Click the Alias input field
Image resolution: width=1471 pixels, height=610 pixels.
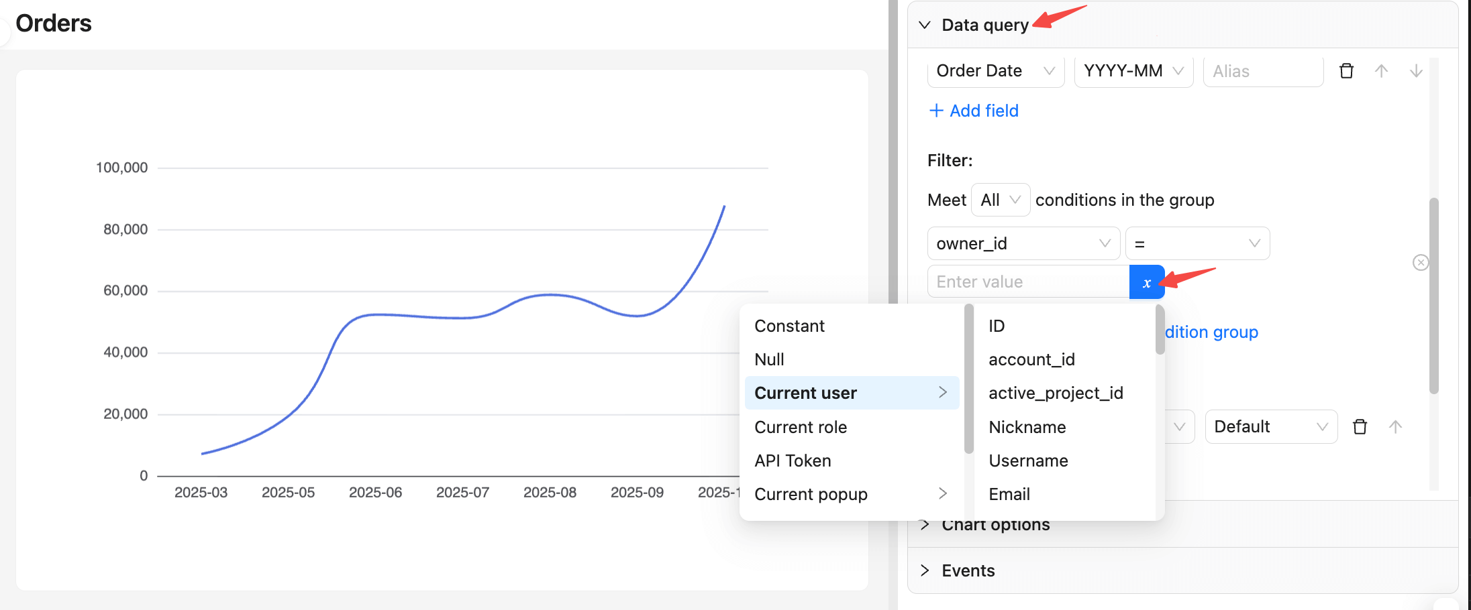(x=1262, y=71)
